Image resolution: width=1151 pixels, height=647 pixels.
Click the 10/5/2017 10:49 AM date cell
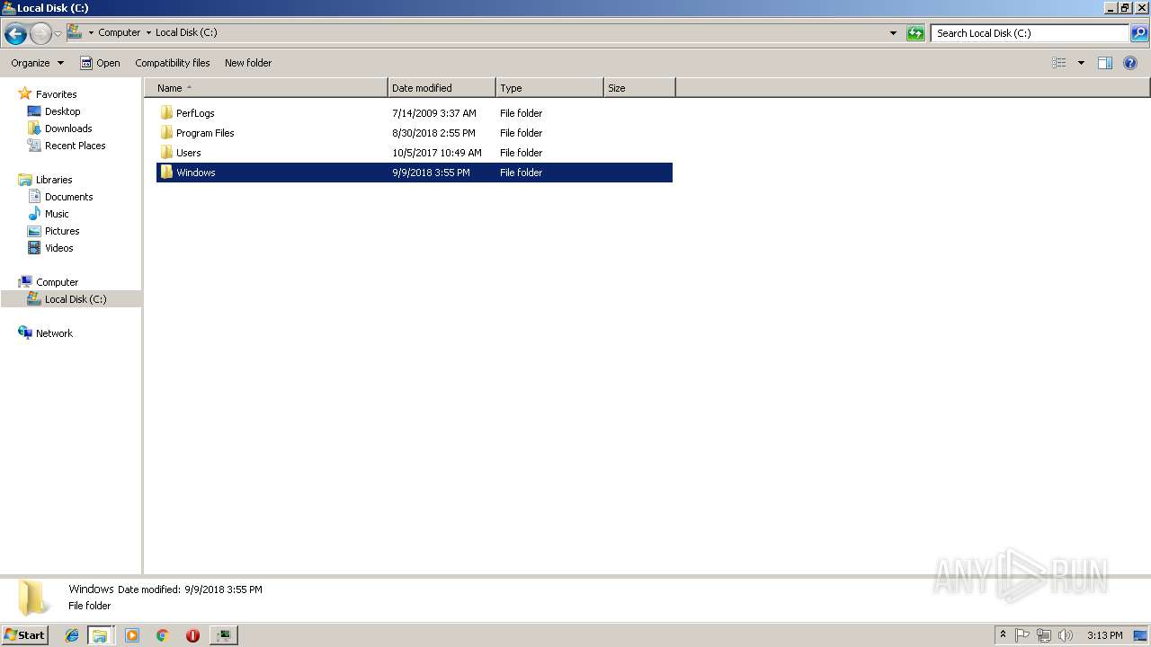point(437,153)
